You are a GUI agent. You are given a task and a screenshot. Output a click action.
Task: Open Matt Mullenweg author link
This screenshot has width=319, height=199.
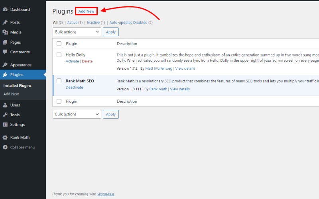point(159,68)
